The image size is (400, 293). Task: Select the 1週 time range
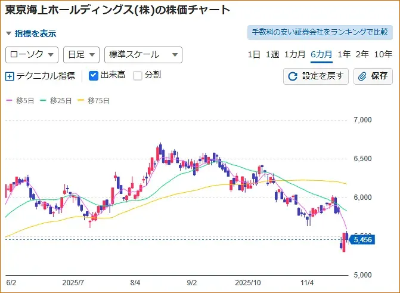(x=272, y=54)
